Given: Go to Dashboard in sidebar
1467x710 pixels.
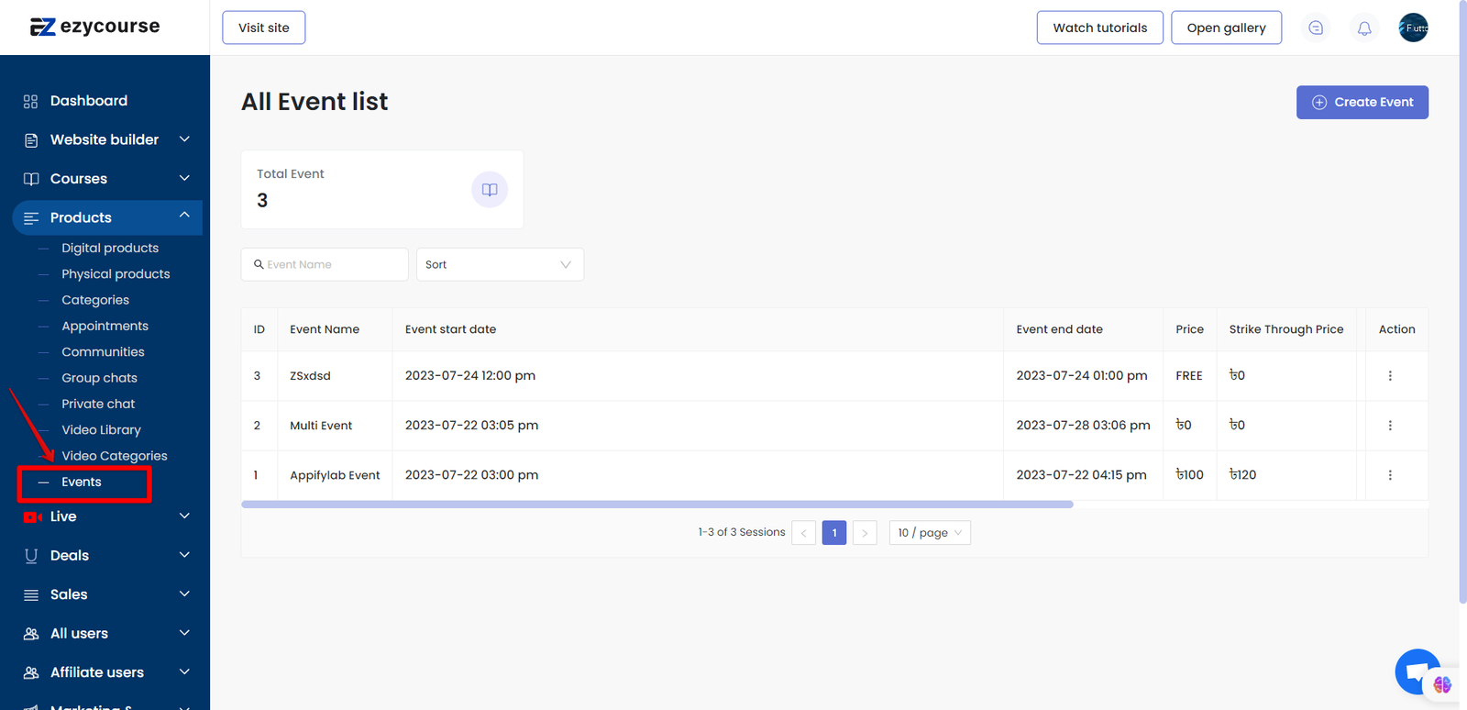Looking at the screenshot, I should (89, 101).
